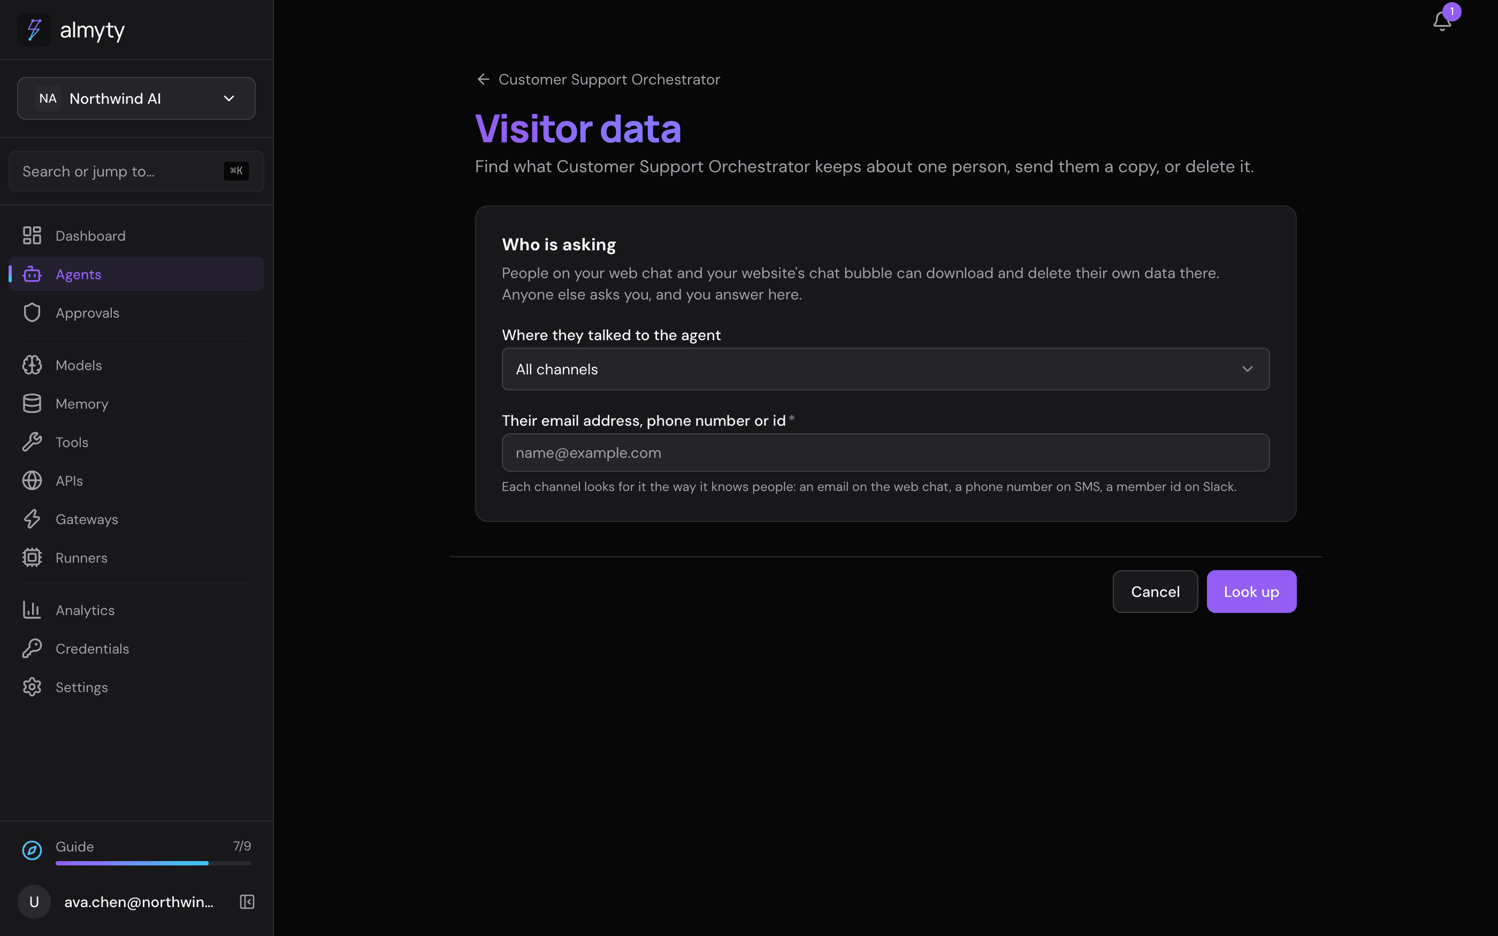Click the almyty lightning logo icon
The width and height of the screenshot is (1498, 936).
[34, 30]
